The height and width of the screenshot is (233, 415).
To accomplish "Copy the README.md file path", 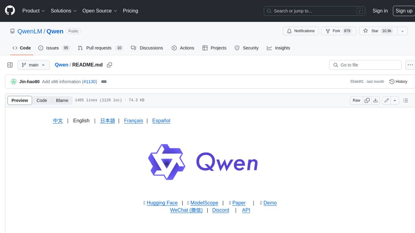I will tap(110, 65).
